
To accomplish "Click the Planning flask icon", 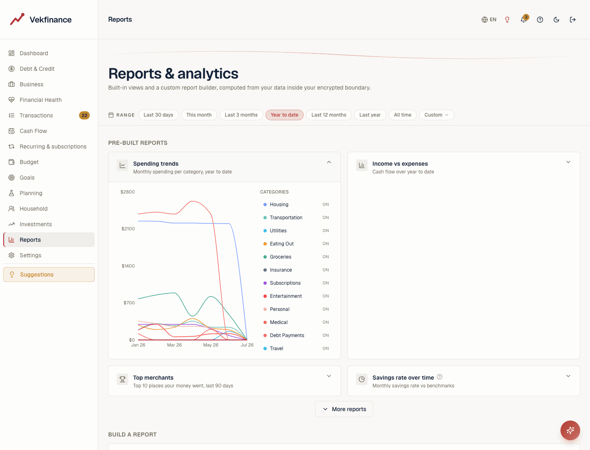I will 11,193.
